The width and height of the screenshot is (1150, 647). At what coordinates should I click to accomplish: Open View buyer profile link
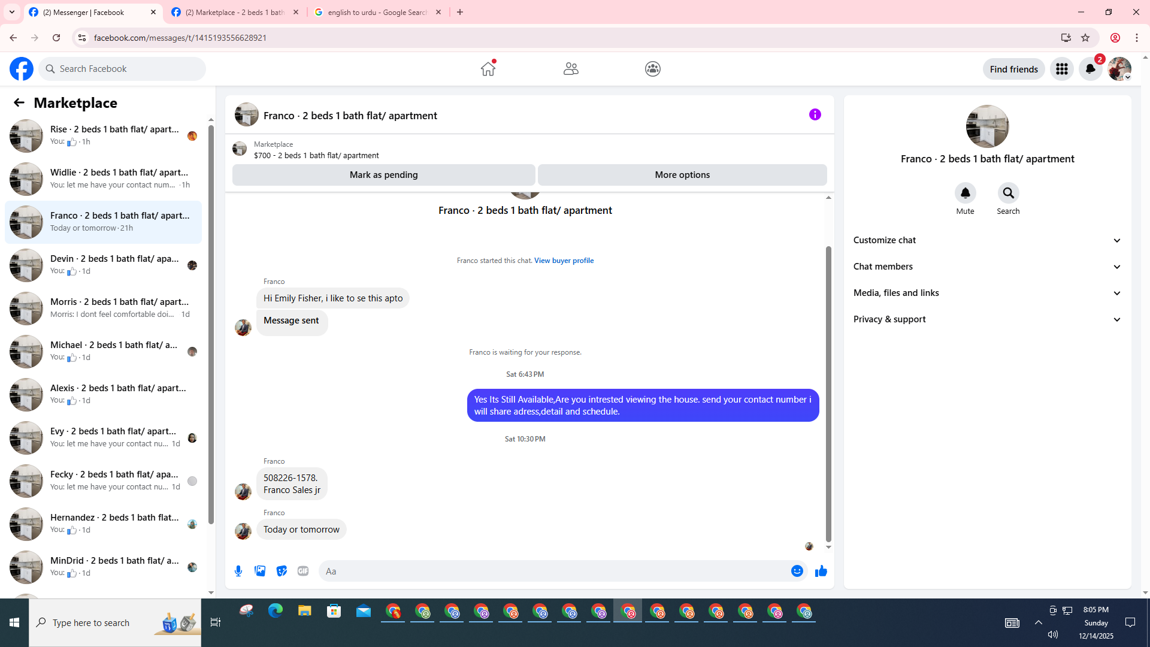tap(564, 261)
